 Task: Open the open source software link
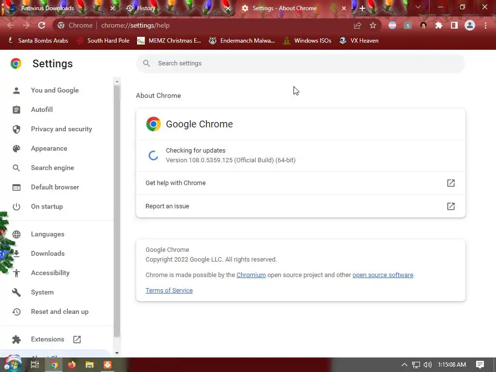383,275
